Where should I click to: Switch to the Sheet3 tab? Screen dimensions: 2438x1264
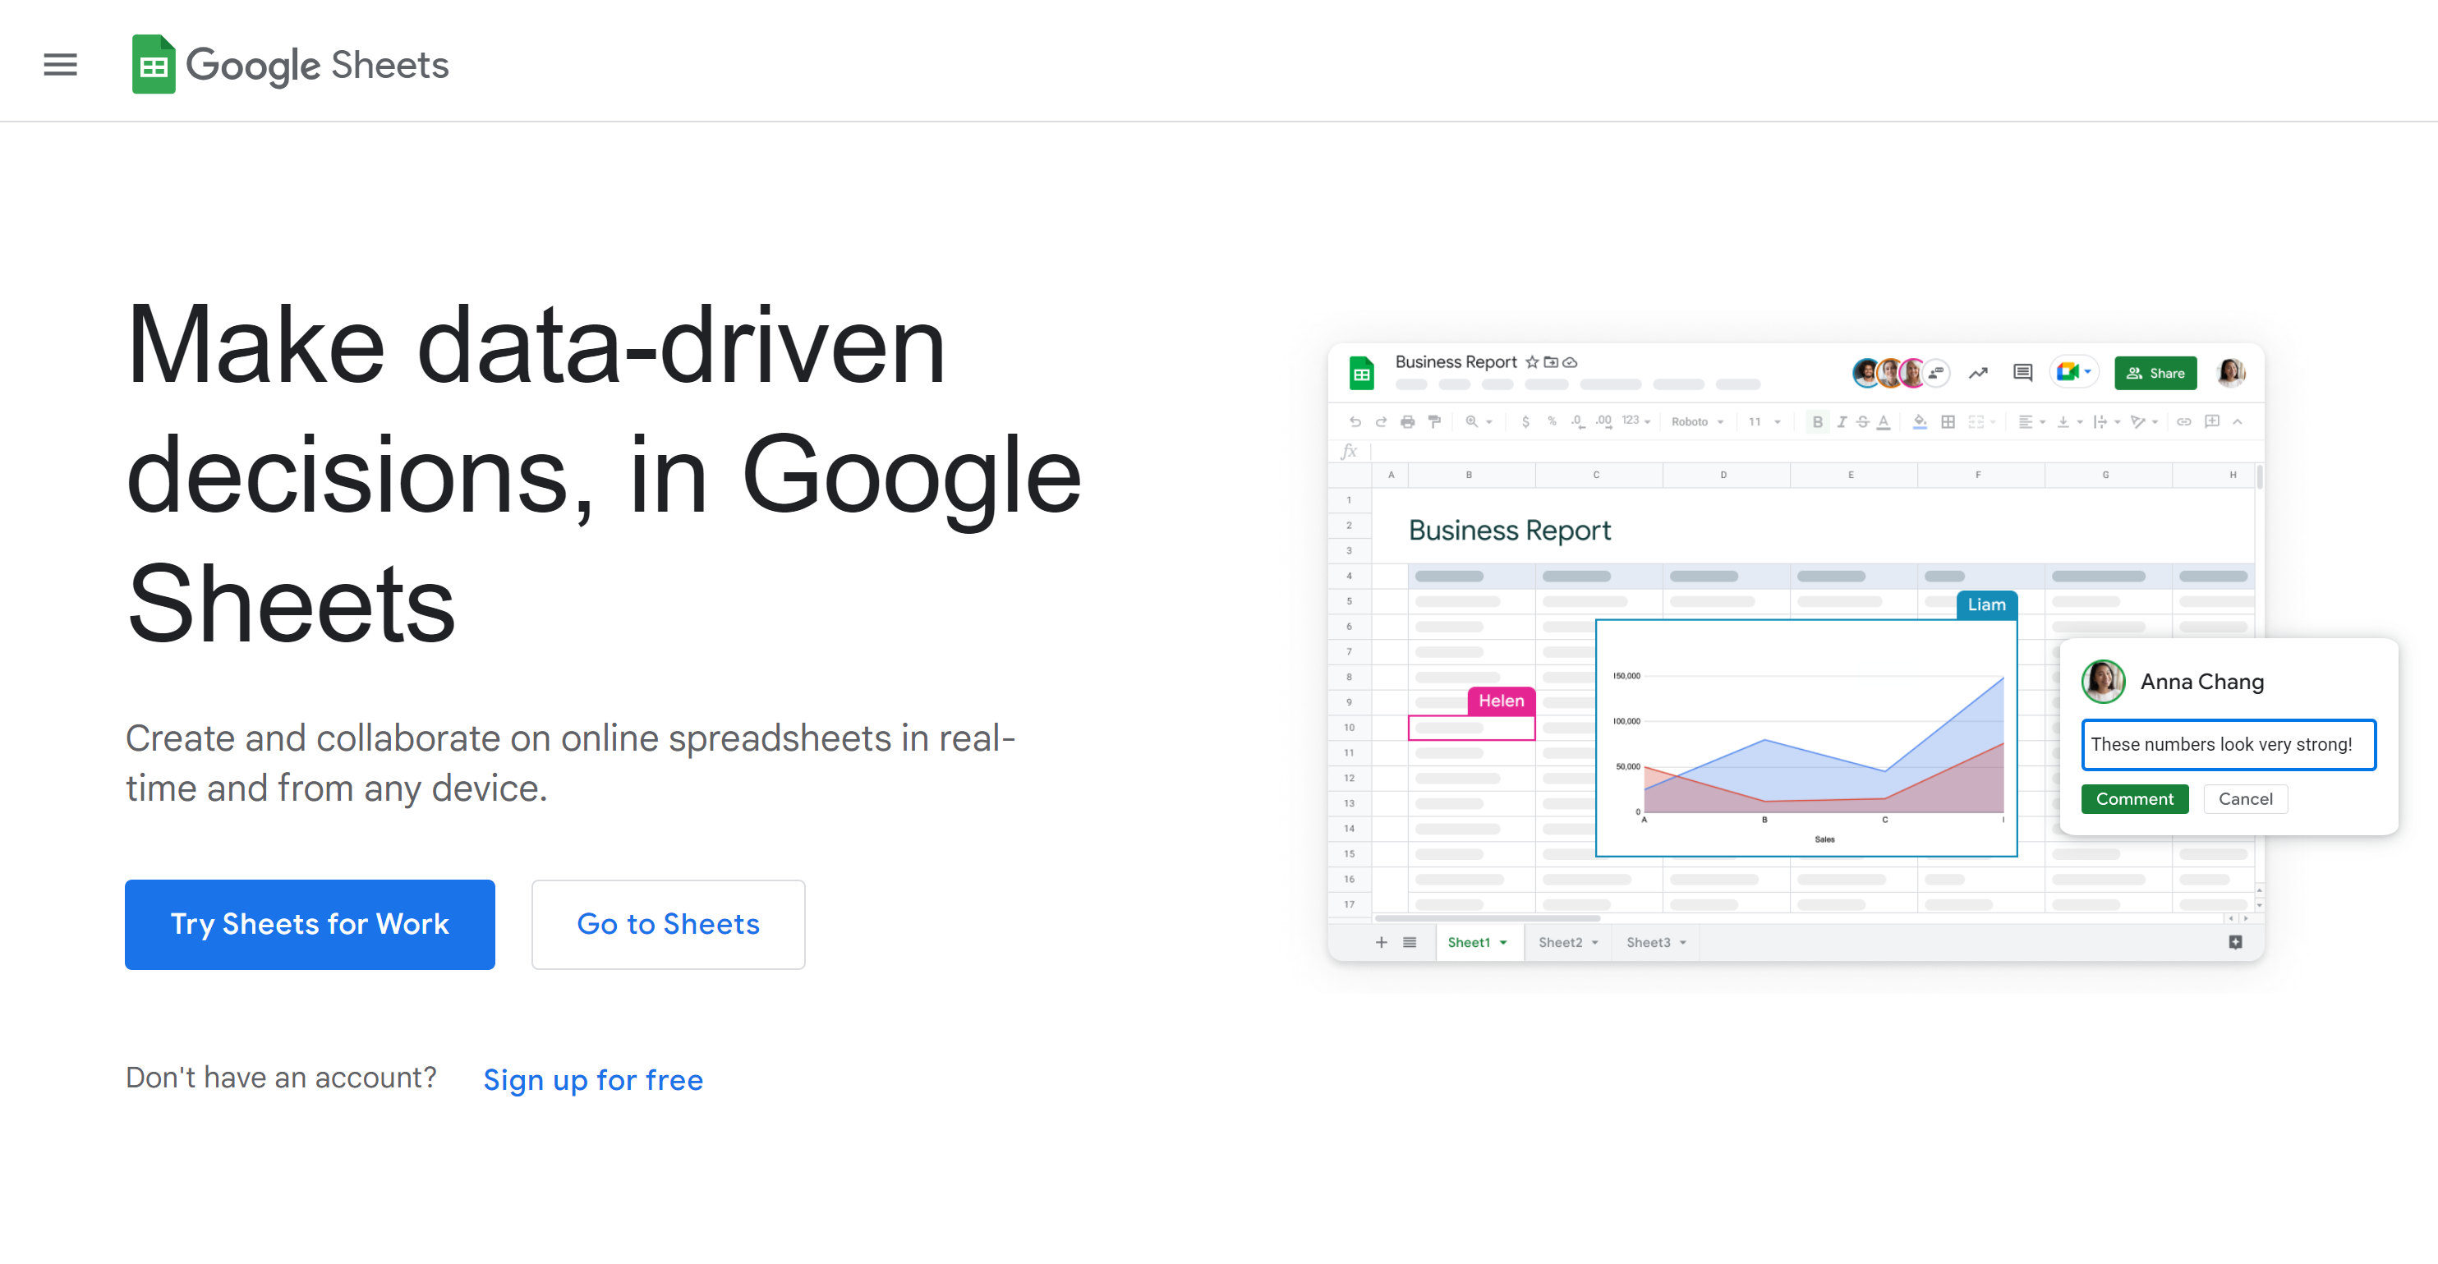[1655, 942]
